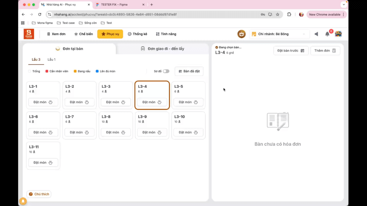The height and width of the screenshot is (206, 367).
Task: Reload the page in browser
Action: [x=40, y=14]
